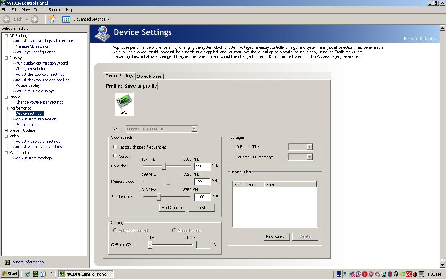Collapse the Display tree node
446x279 pixels.
pyautogui.click(x=6, y=58)
